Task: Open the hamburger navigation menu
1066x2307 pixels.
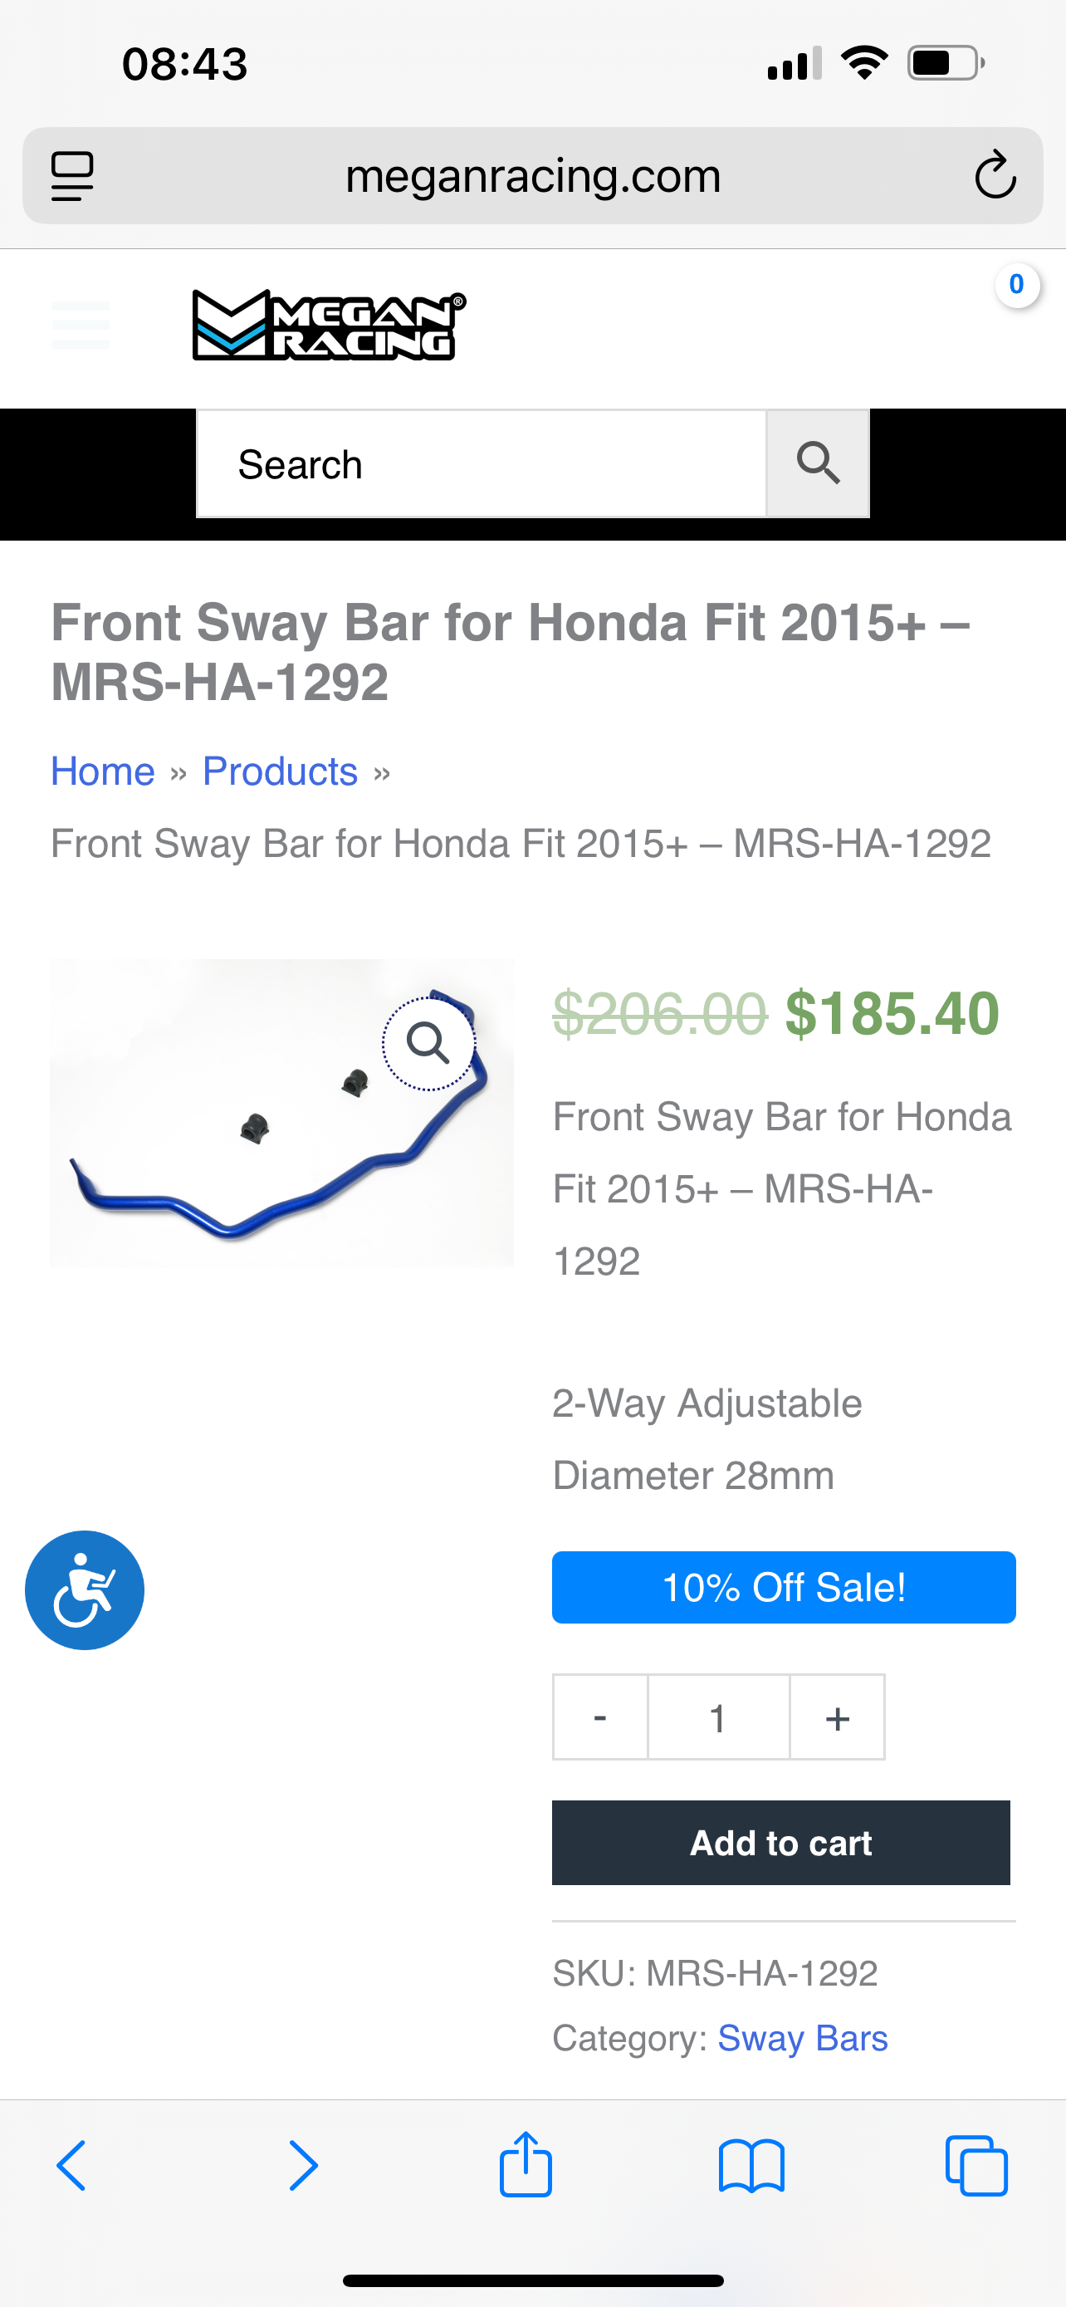Action: tap(81, 324)
